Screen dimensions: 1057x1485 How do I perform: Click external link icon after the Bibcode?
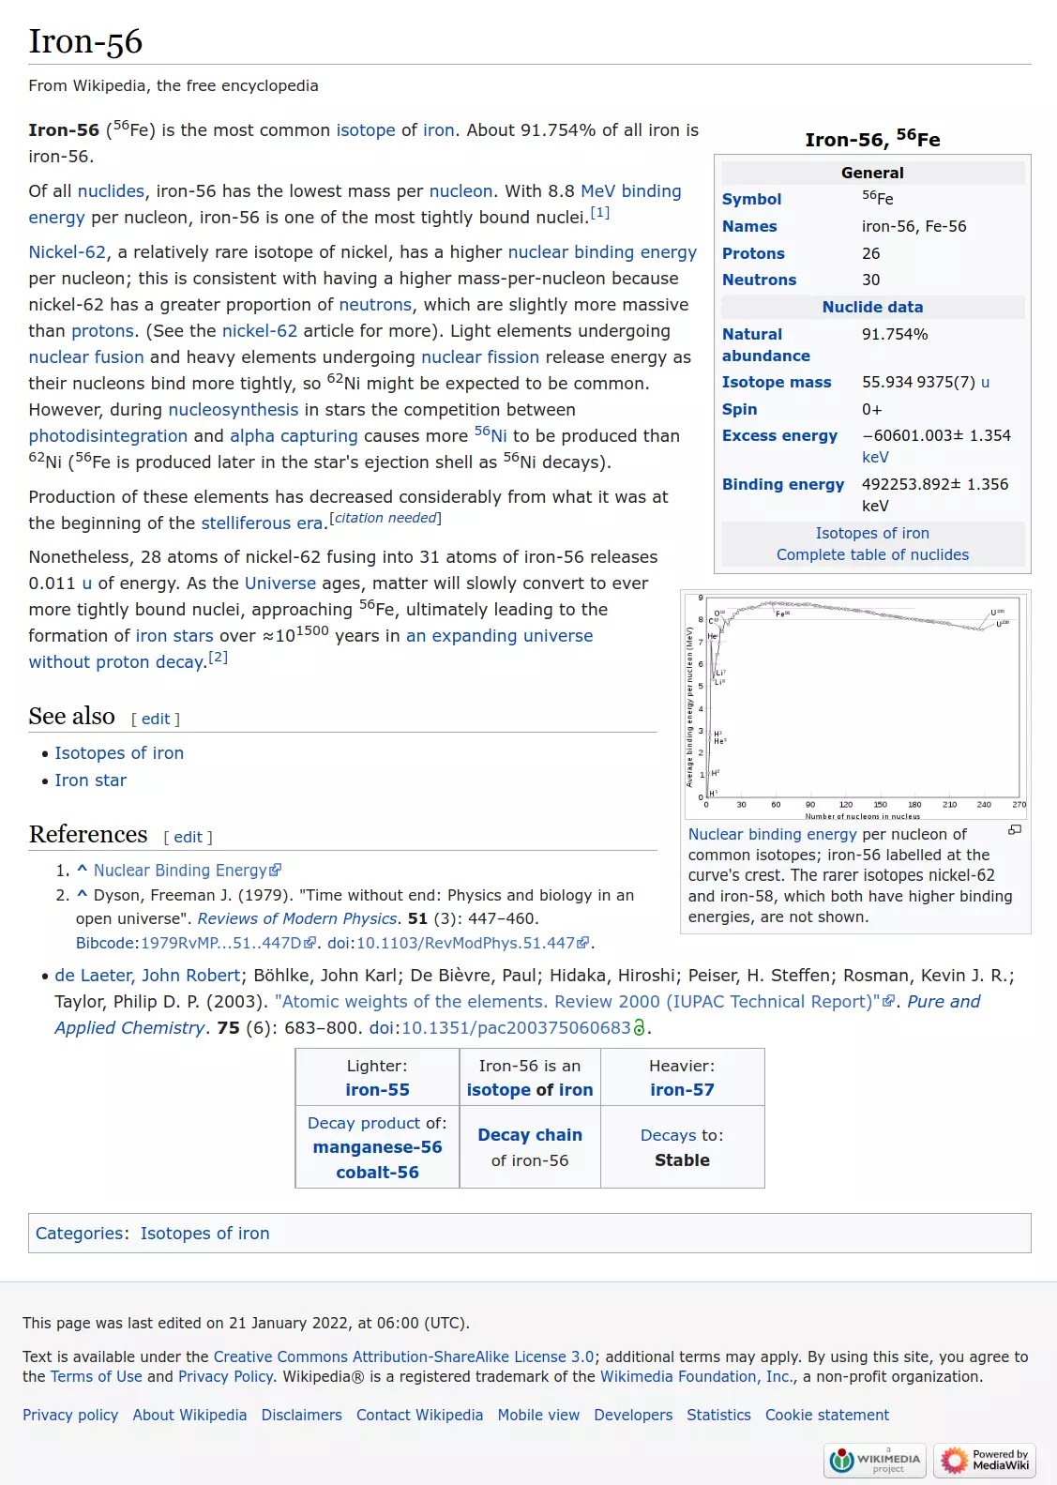[x=310, y=944]
